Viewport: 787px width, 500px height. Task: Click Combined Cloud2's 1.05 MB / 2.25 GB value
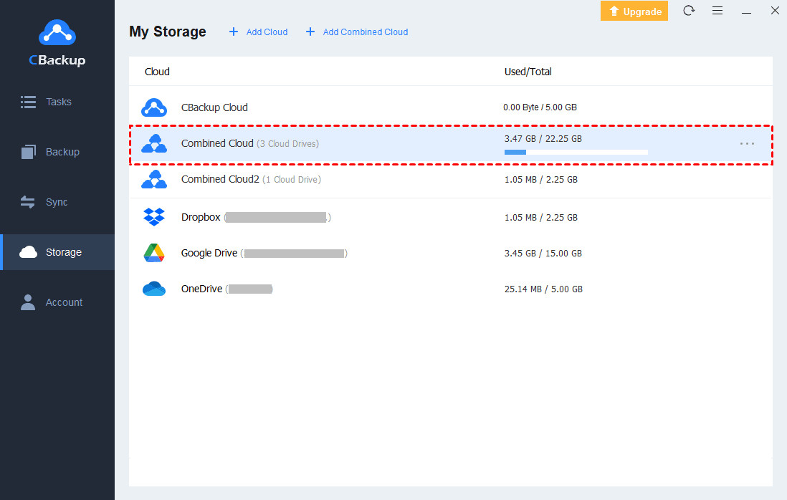pyautogui.click(x=541, y=180)
